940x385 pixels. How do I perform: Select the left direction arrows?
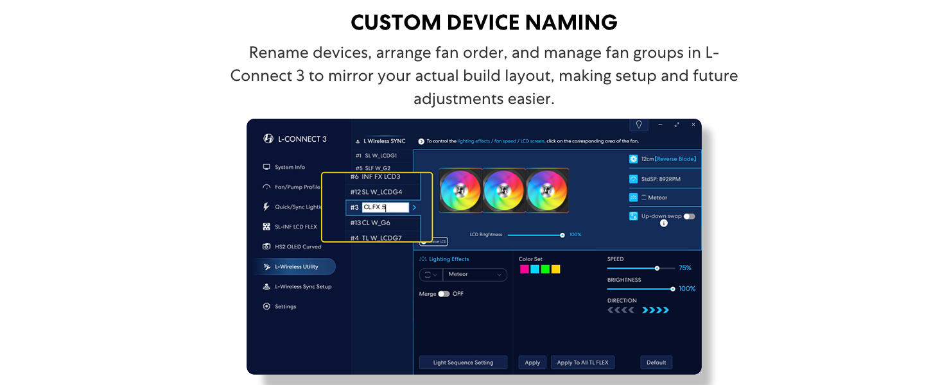coord(621,311)
